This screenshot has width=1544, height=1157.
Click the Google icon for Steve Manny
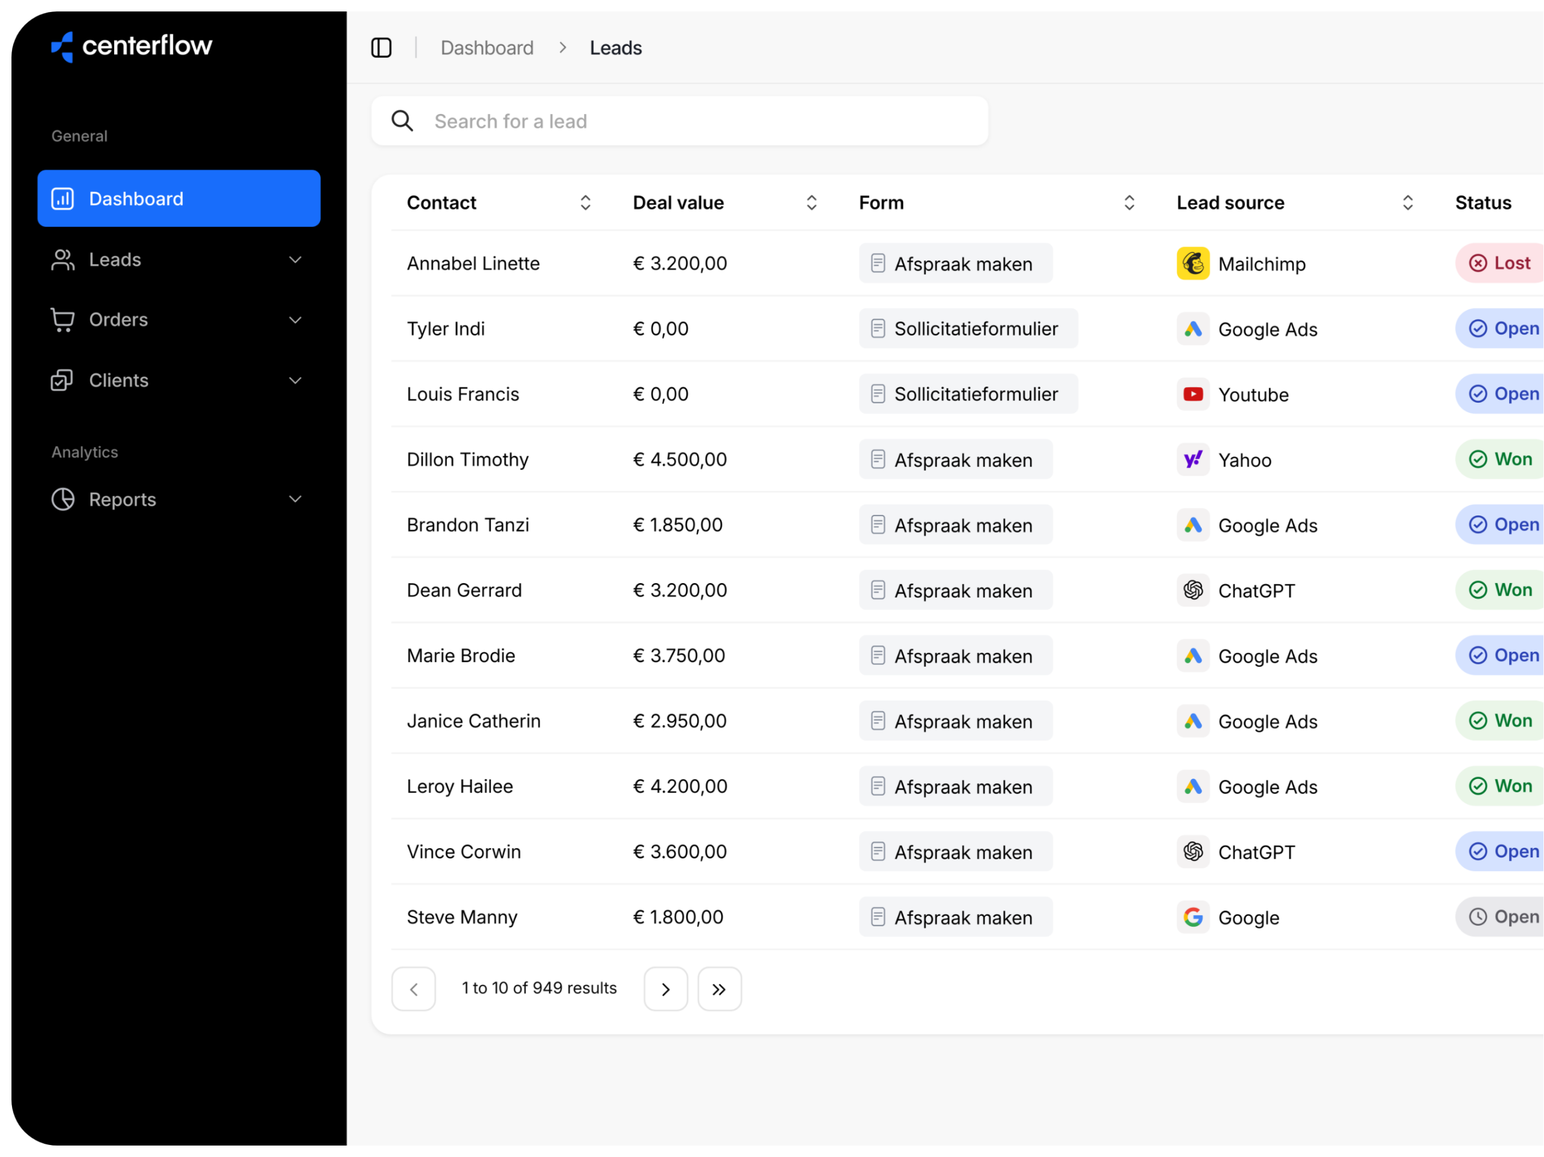click(1192, 917)
